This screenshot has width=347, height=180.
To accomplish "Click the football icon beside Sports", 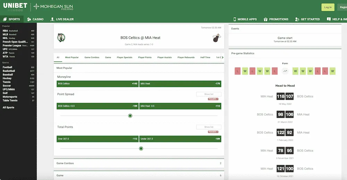I will pos(5,19).
